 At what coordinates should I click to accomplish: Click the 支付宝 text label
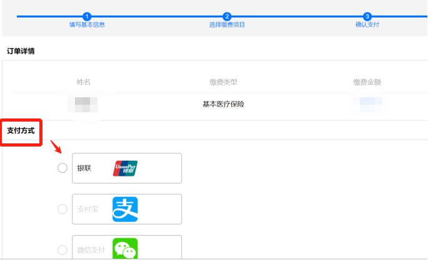pos(87,209)
